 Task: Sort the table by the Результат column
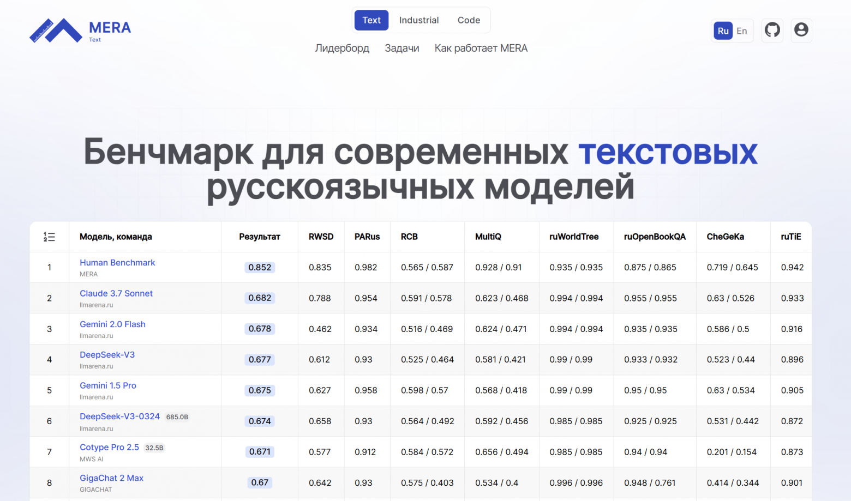click(260, 237)
